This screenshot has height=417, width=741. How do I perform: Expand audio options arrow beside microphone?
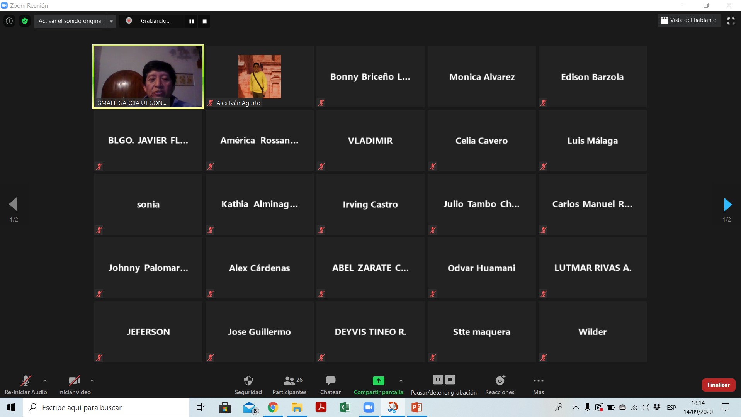[x=45, y=381]
